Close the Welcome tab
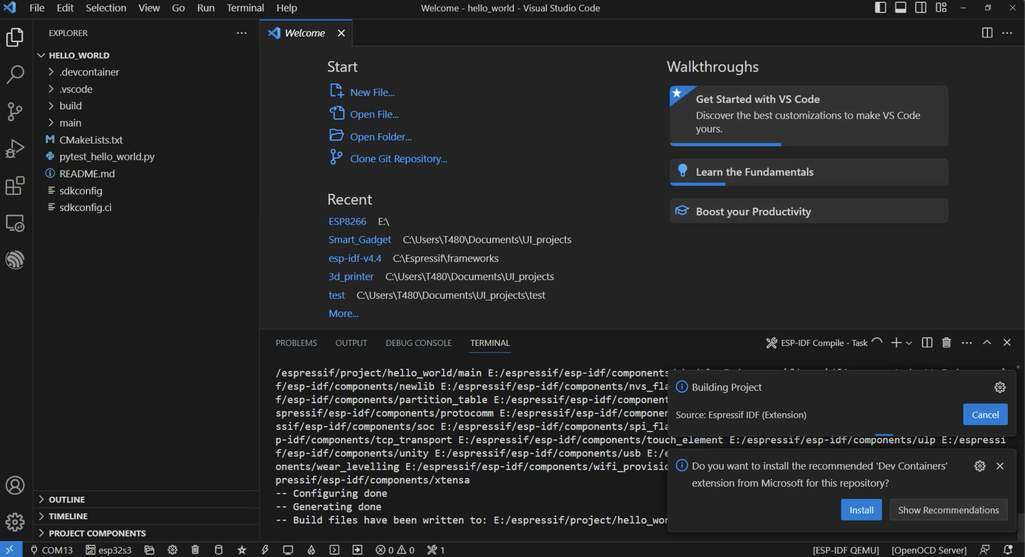The image size is (1025, 557). point(341,33)
